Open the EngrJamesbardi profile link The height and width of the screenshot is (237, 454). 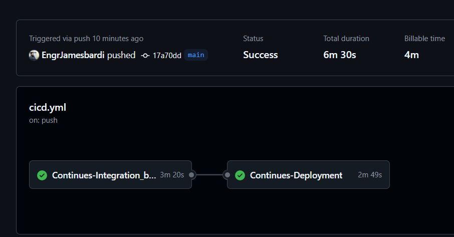pyautogui.click(x=73, y=55)
